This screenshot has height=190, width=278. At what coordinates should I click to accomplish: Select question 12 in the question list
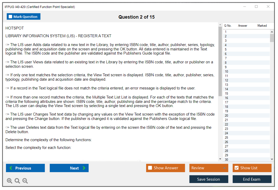tap(227, 80)
